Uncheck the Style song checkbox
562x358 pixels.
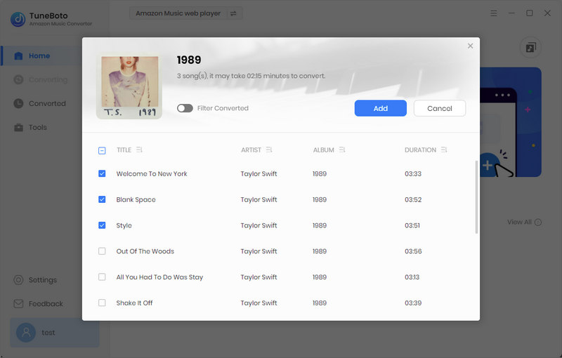tap(102, 225)
